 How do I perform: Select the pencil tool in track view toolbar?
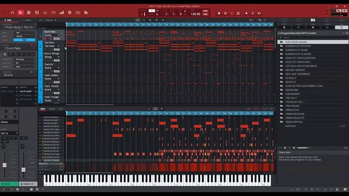click(144, 20)
